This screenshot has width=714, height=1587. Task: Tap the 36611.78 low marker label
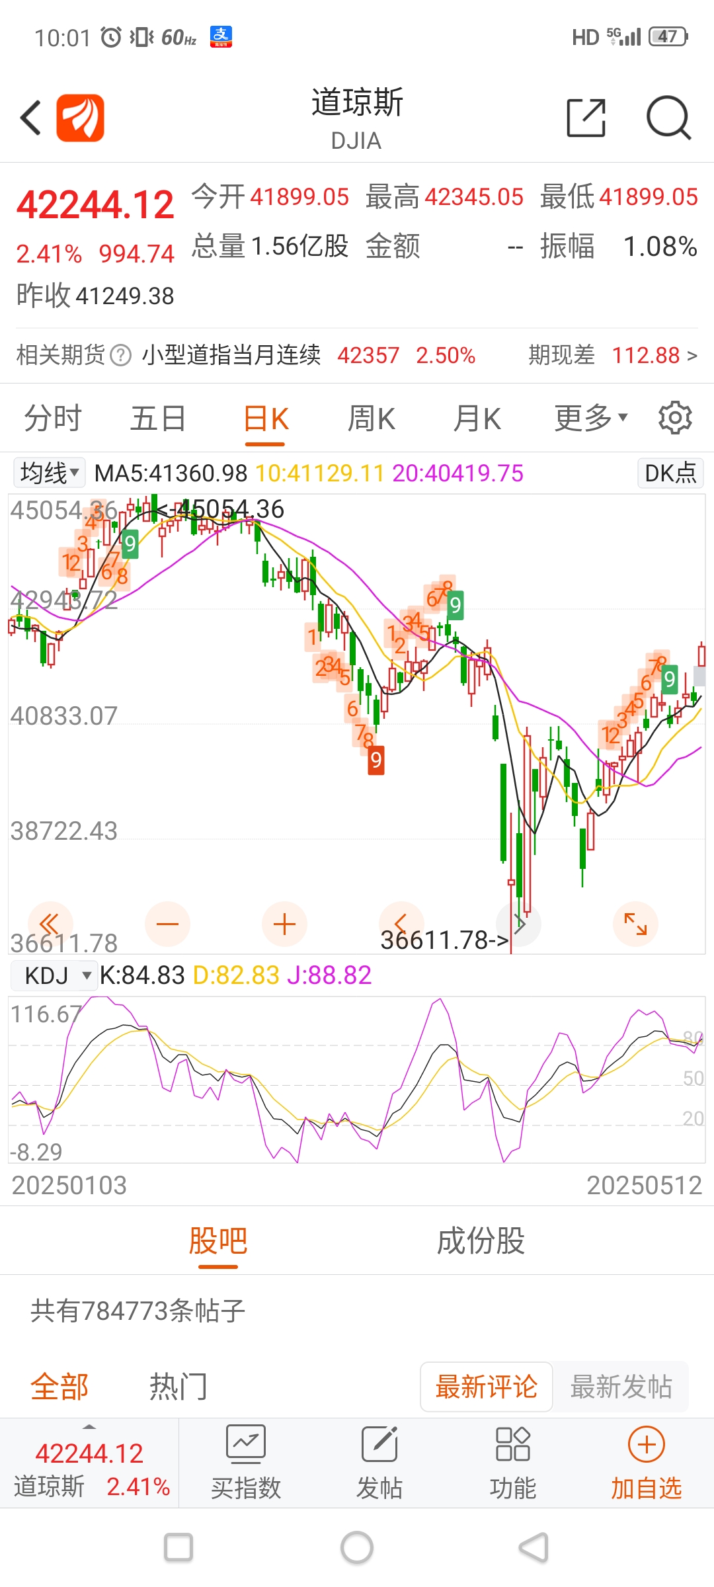pyautogui.click(x=444, y=940)
